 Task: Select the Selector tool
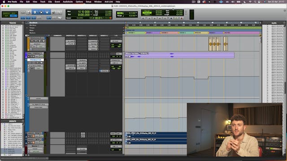coord(41,13)
